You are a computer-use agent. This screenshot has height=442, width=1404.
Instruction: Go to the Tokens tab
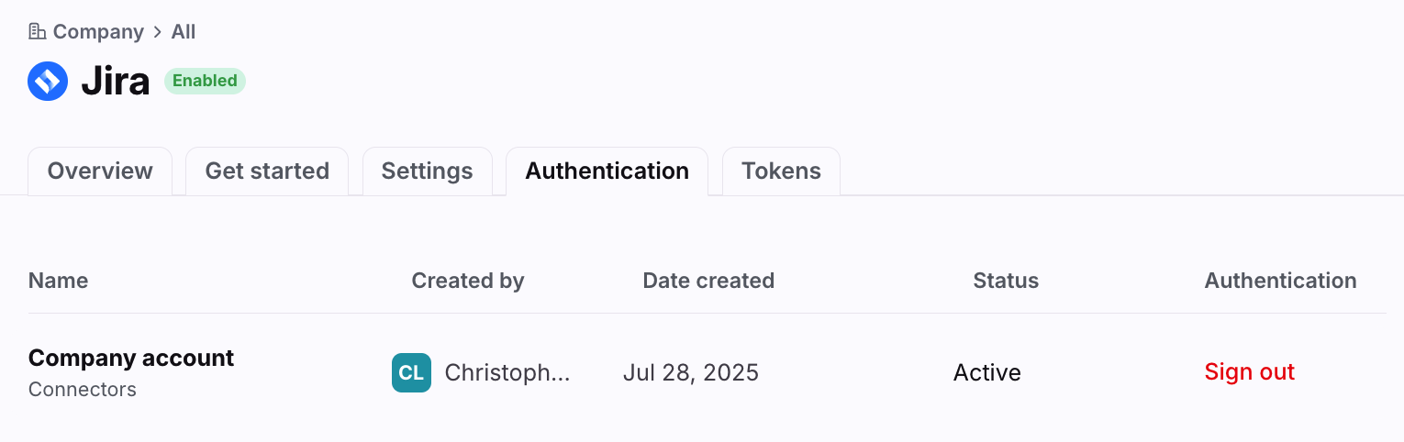781,171
